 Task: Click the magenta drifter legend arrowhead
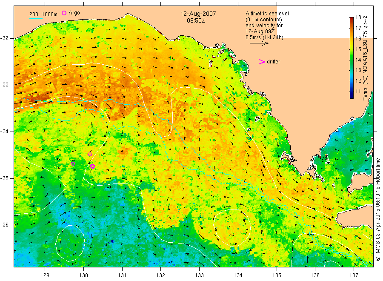point(262,62)
